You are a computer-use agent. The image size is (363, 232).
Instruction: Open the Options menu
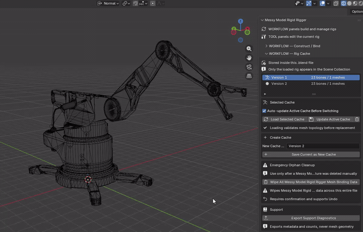pos(356,12)
